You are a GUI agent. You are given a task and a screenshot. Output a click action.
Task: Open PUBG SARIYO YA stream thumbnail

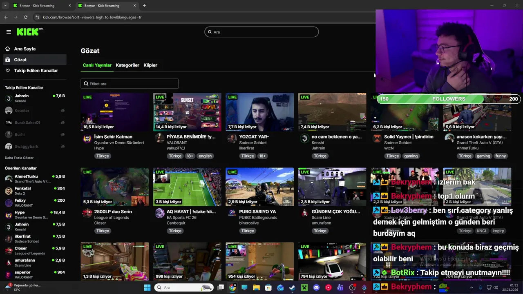259,187
